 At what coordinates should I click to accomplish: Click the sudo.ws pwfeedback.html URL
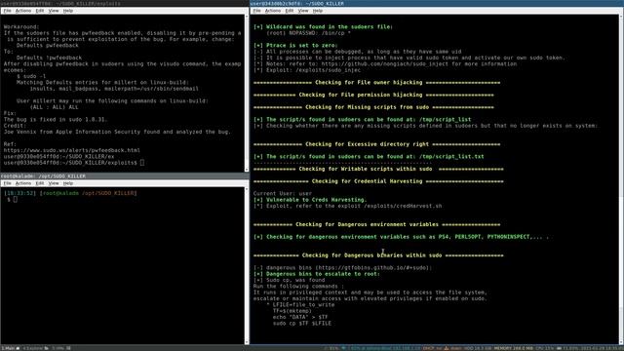click(71, 150)
